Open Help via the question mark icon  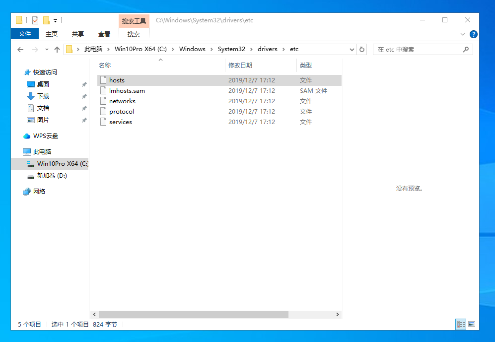tap(473, 34)
